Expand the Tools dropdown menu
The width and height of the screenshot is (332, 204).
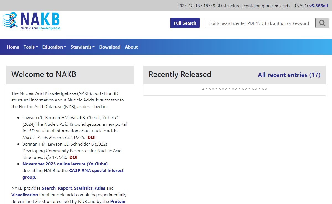click(31, 47)
